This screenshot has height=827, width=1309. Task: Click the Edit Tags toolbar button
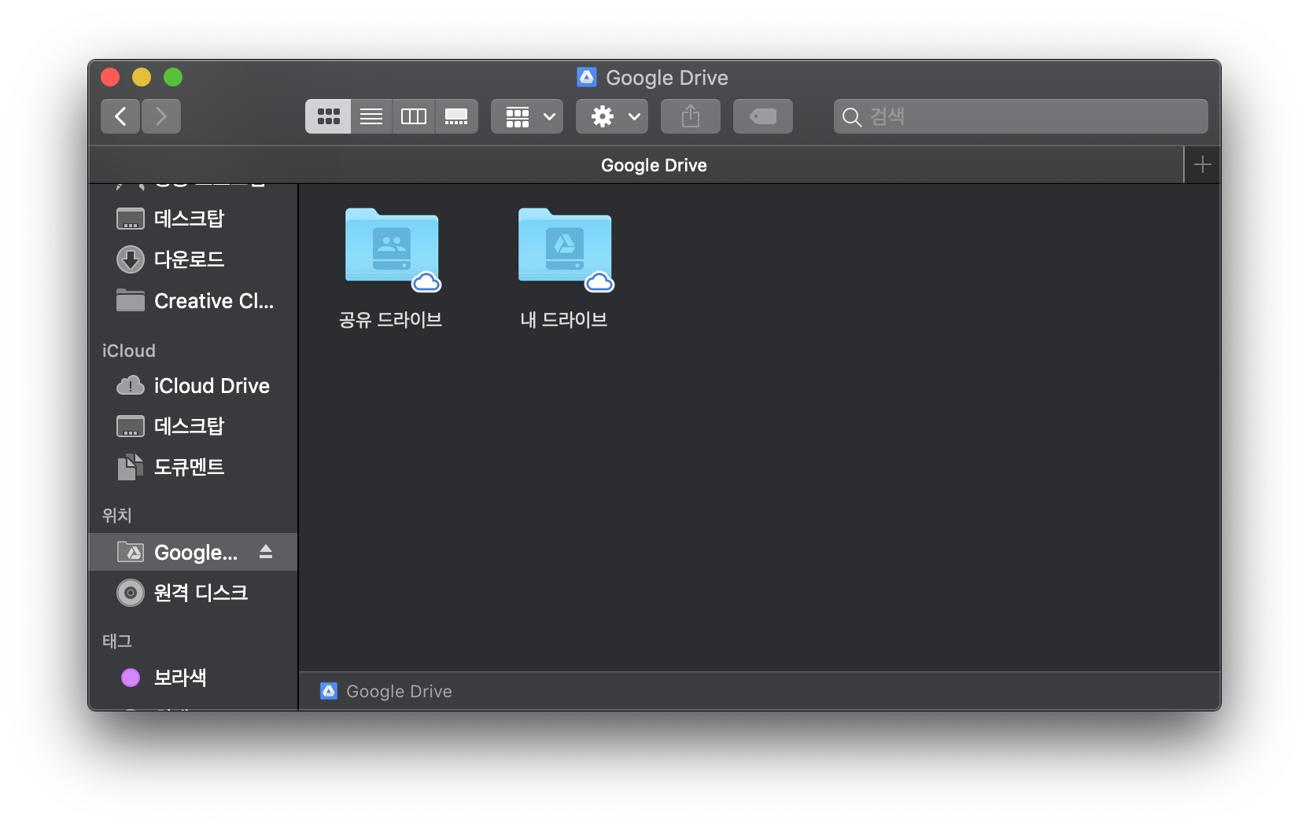pyautogui.click(x=763, y=116)
